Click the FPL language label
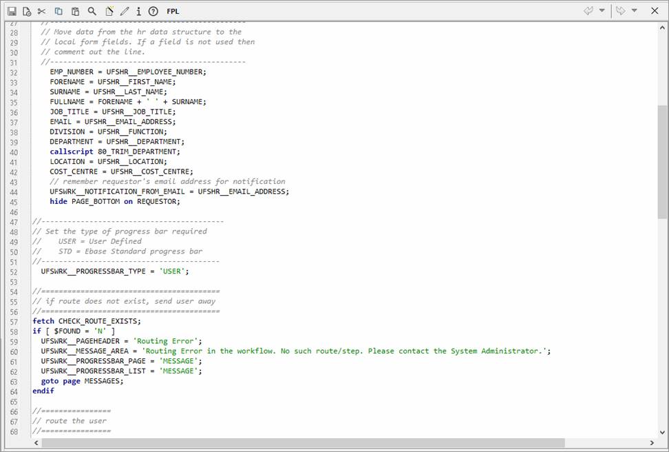Viewport: 669px width, 452px height. click(x=173, y=11)
